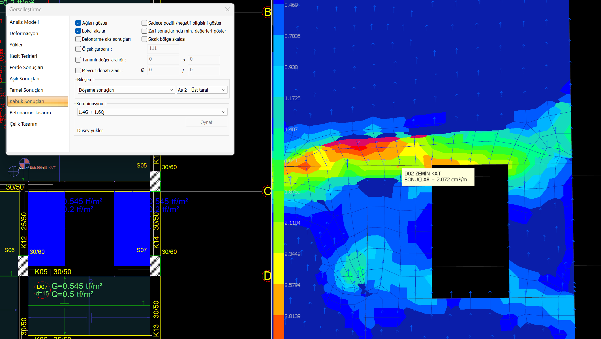
Task: Expand the As 2 - Üst taraf dropdown
Action: (202, 90)
